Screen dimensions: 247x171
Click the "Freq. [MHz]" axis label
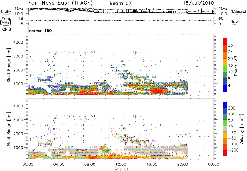[6, 21]
